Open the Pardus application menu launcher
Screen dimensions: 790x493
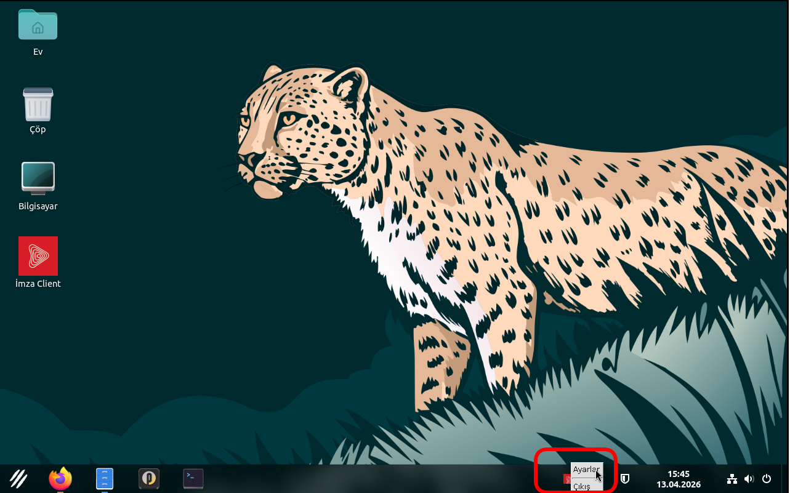(x=18, y=478)
